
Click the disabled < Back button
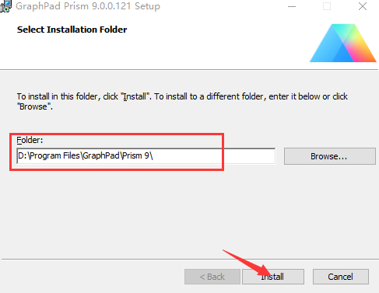[x=212, y=277]
